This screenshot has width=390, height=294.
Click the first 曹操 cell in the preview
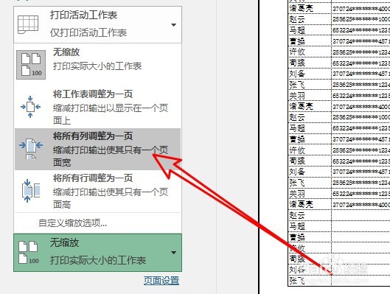310,41
